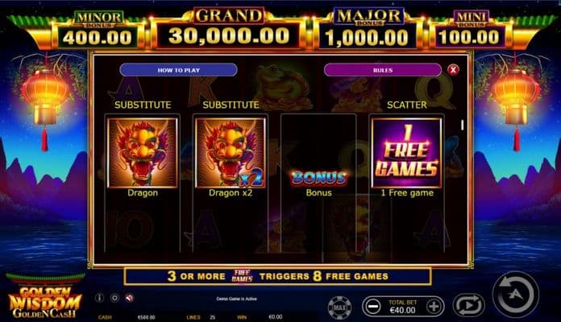The width and height of the screenshot is (561, 322).
Task: Open the game settings gear icon
Action: [114, 298]
